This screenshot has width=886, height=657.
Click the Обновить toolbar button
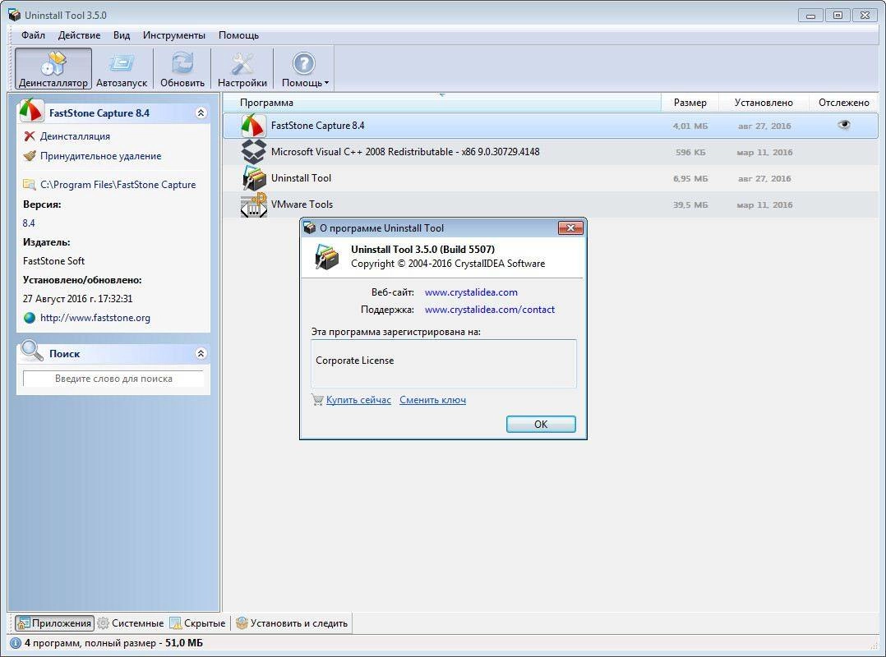click(x=182, y=69)
